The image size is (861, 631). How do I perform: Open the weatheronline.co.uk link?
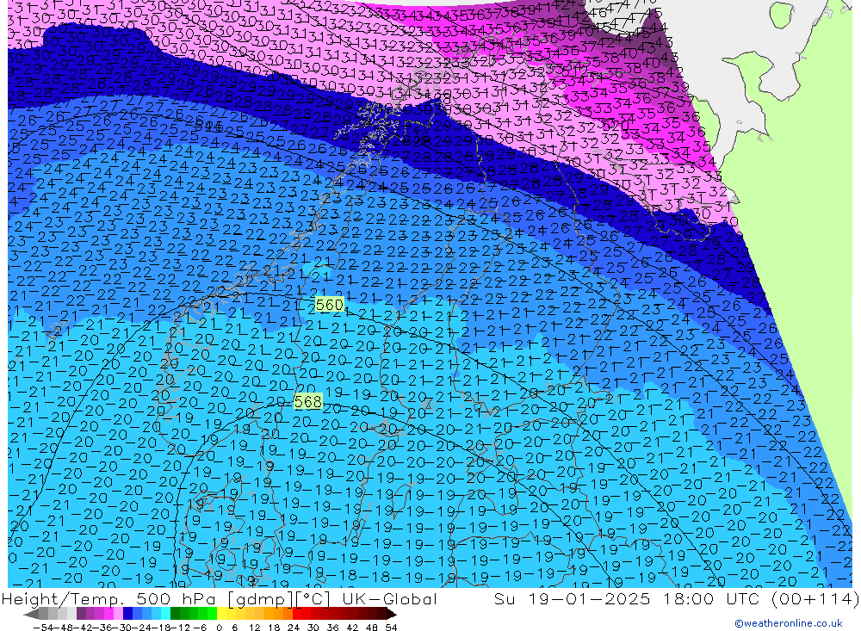[x=789, y=623]
